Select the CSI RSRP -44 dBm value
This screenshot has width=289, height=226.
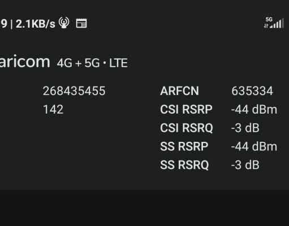click(254, 110)
